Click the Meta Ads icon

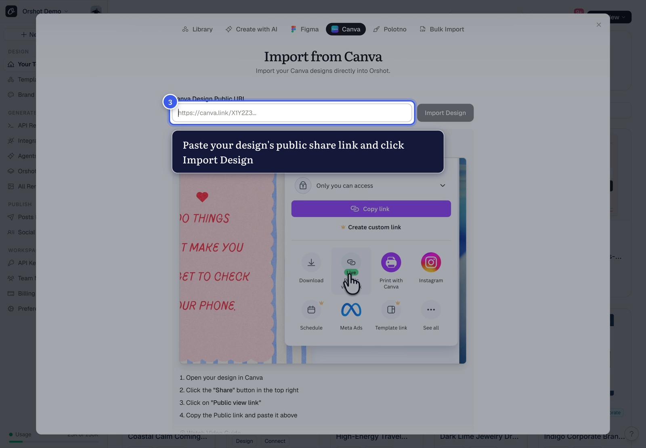point(351,310)
